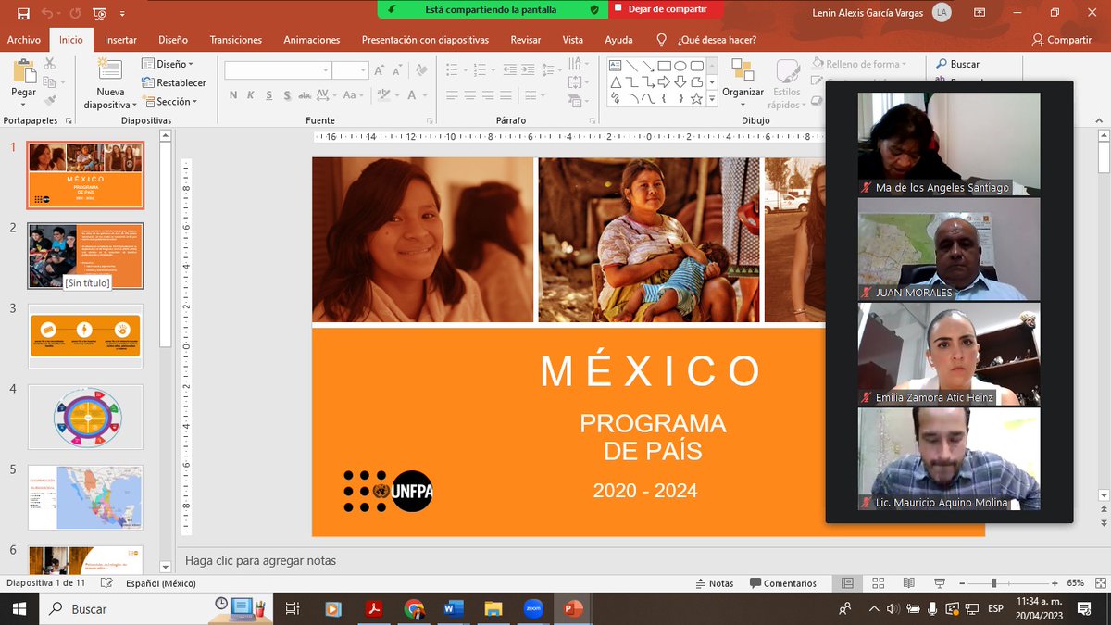The width and height of the screenshot is (1111, 625).
Task: Click the Buscar find button
Action: tap(957, 64)
